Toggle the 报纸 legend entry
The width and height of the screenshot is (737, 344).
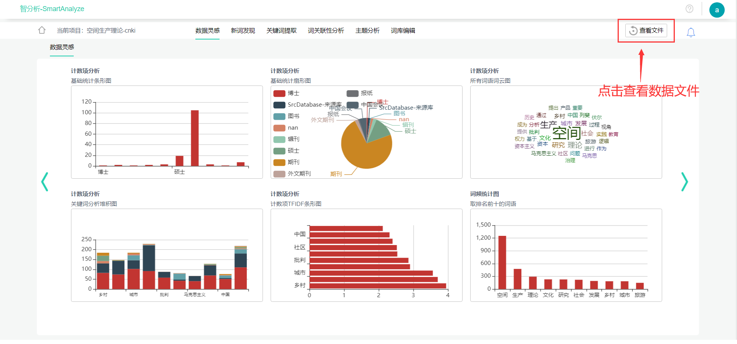360,93
